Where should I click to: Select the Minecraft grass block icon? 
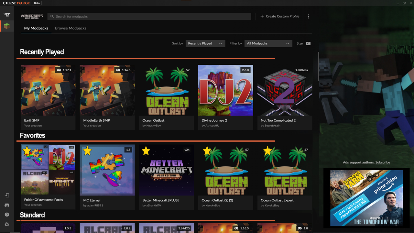coord(7,26)
